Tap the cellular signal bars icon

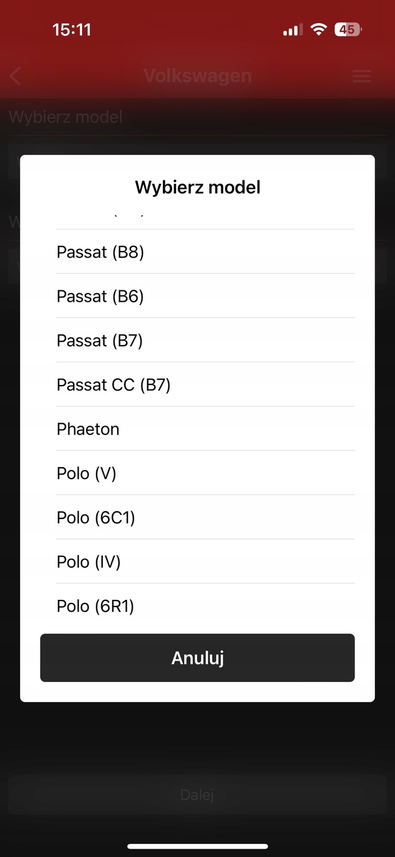291,29
